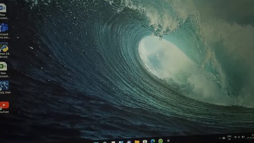Select the Microsoft Teams desktop shortcut
254x143 pixels.
tap(4, 31)
